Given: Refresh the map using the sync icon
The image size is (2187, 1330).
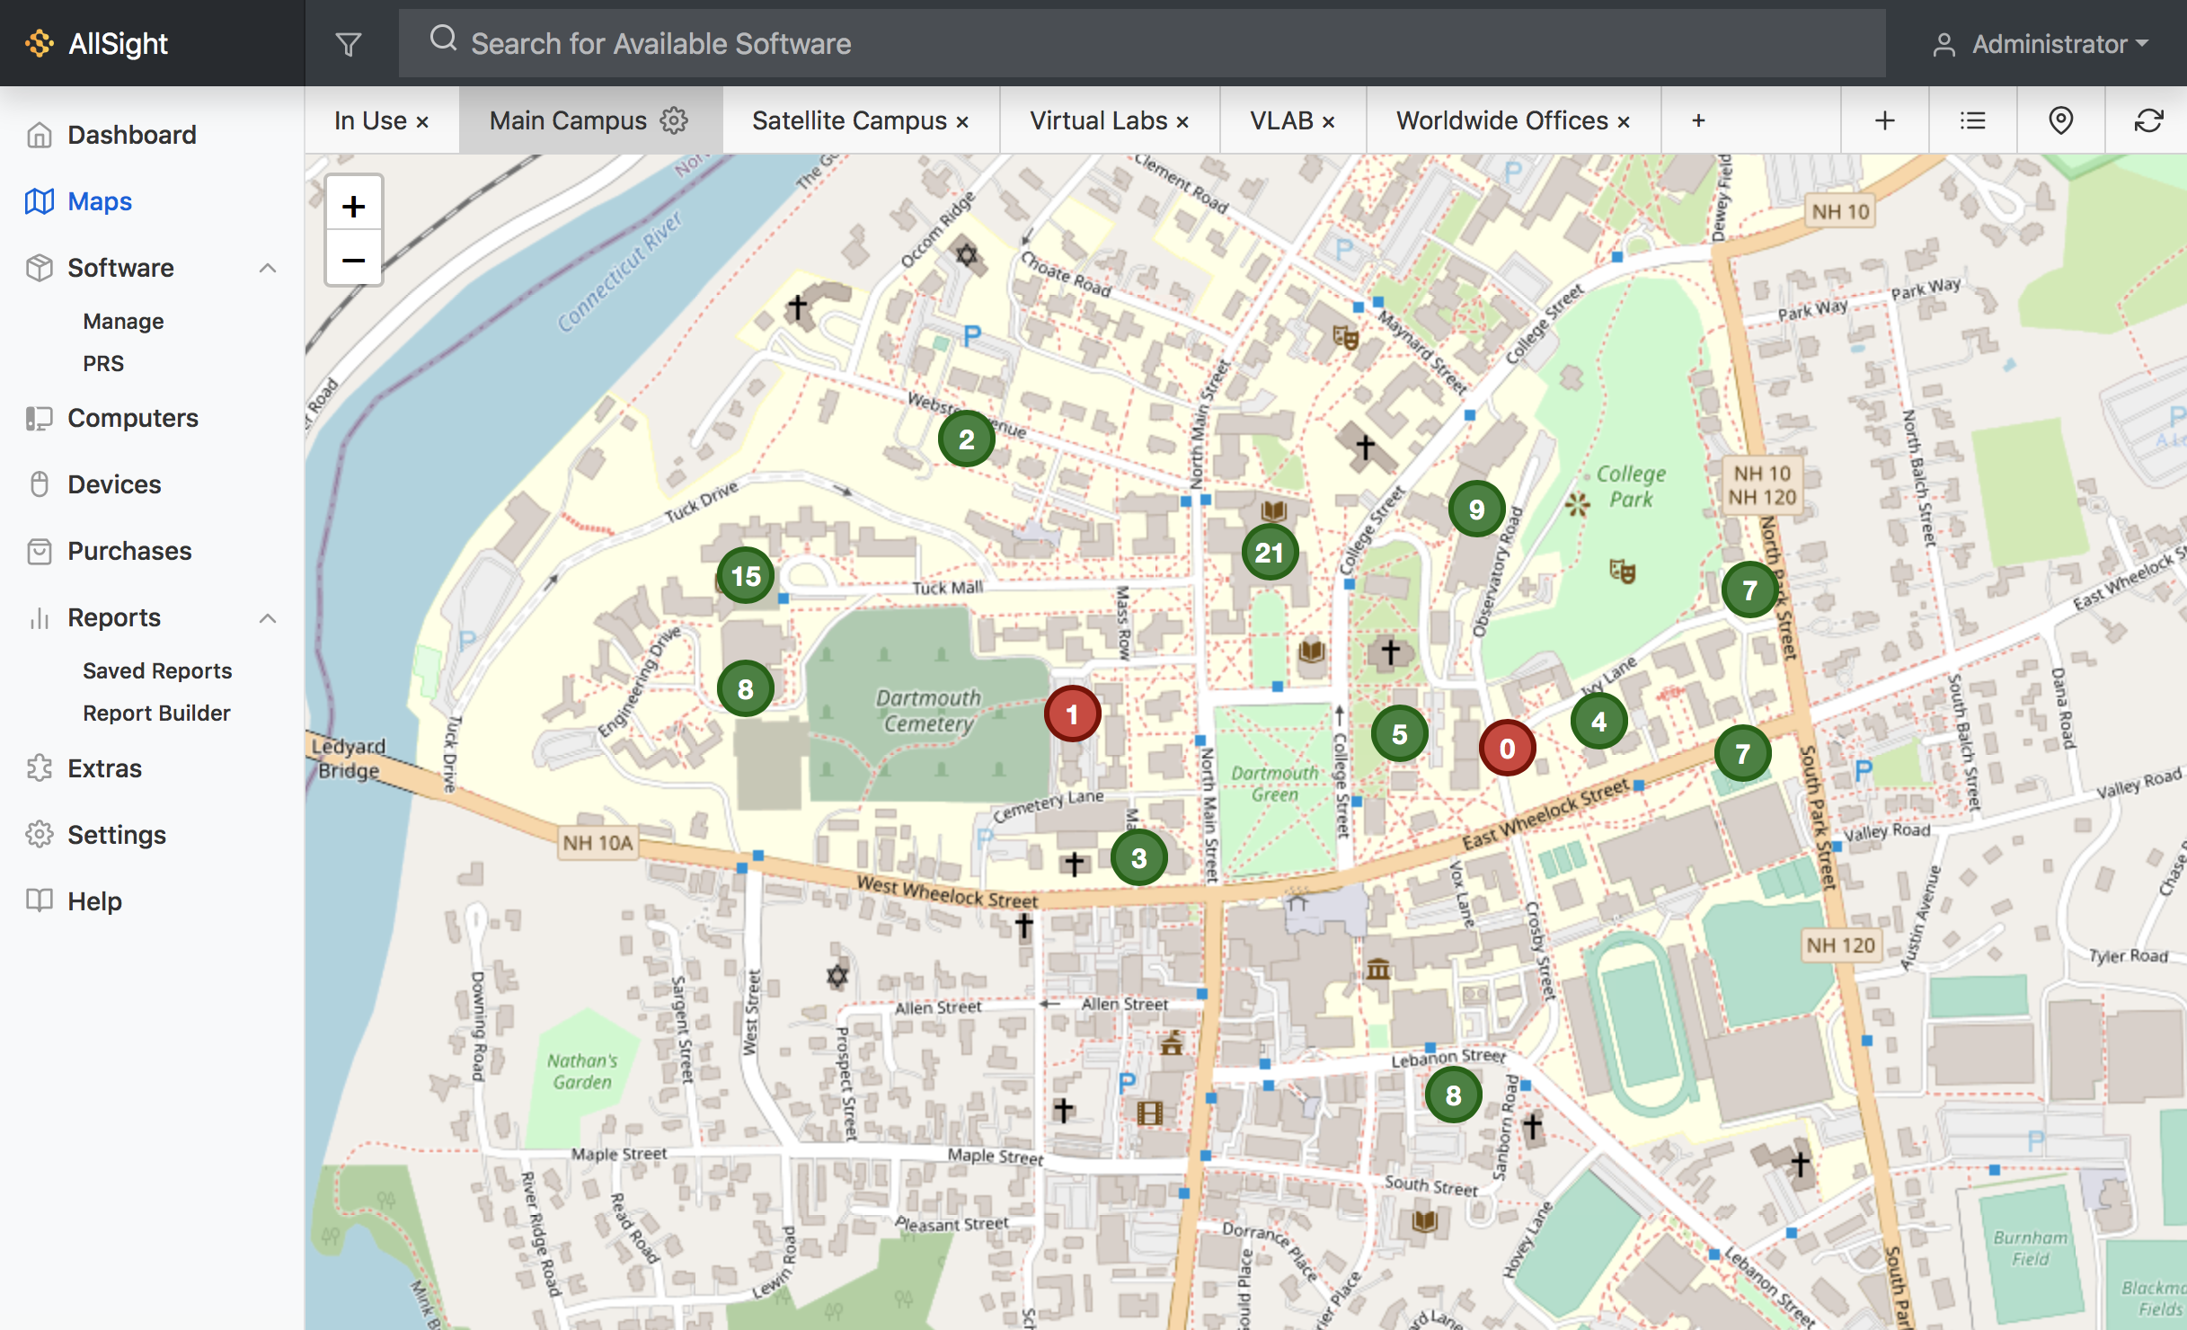Looking at the screenshot, I should pos(2148,120).
